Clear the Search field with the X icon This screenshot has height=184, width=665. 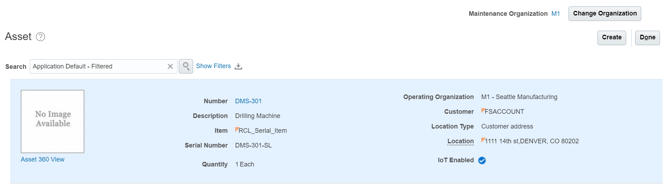(170, 66)
